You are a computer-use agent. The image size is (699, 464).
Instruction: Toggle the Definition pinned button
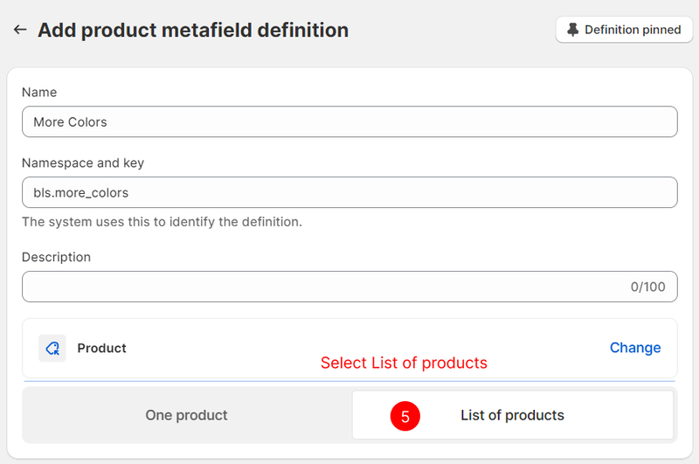pos(624,30)
